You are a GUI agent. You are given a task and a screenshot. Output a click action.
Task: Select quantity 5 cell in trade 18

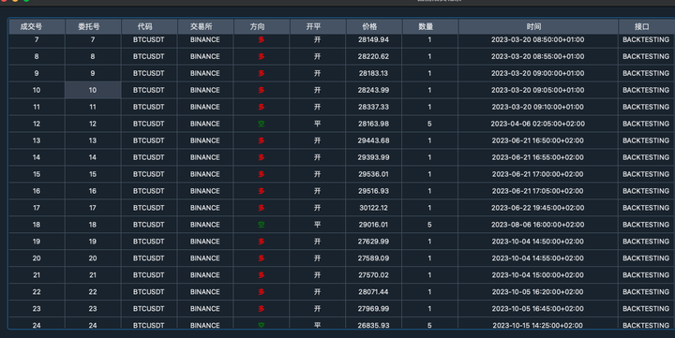[430, 225]
